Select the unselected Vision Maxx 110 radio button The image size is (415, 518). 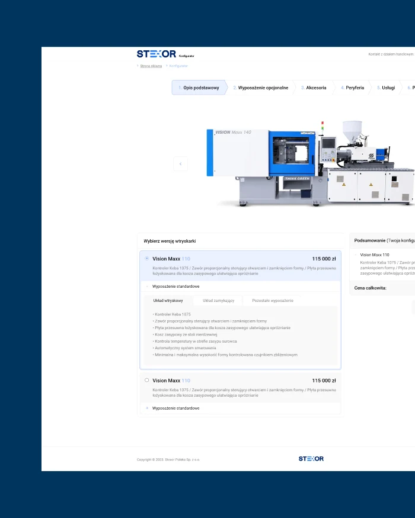(x=146, y=380)
